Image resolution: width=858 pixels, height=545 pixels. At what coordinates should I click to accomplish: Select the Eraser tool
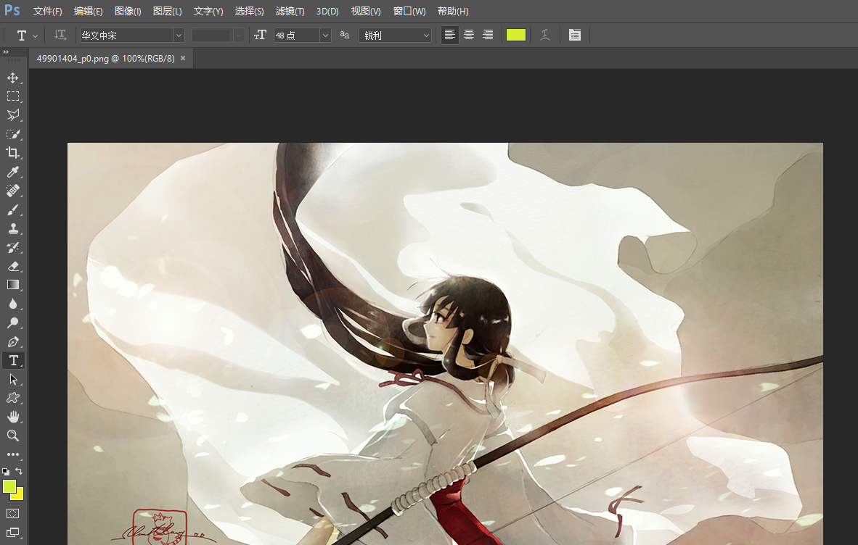click(12, 266)
